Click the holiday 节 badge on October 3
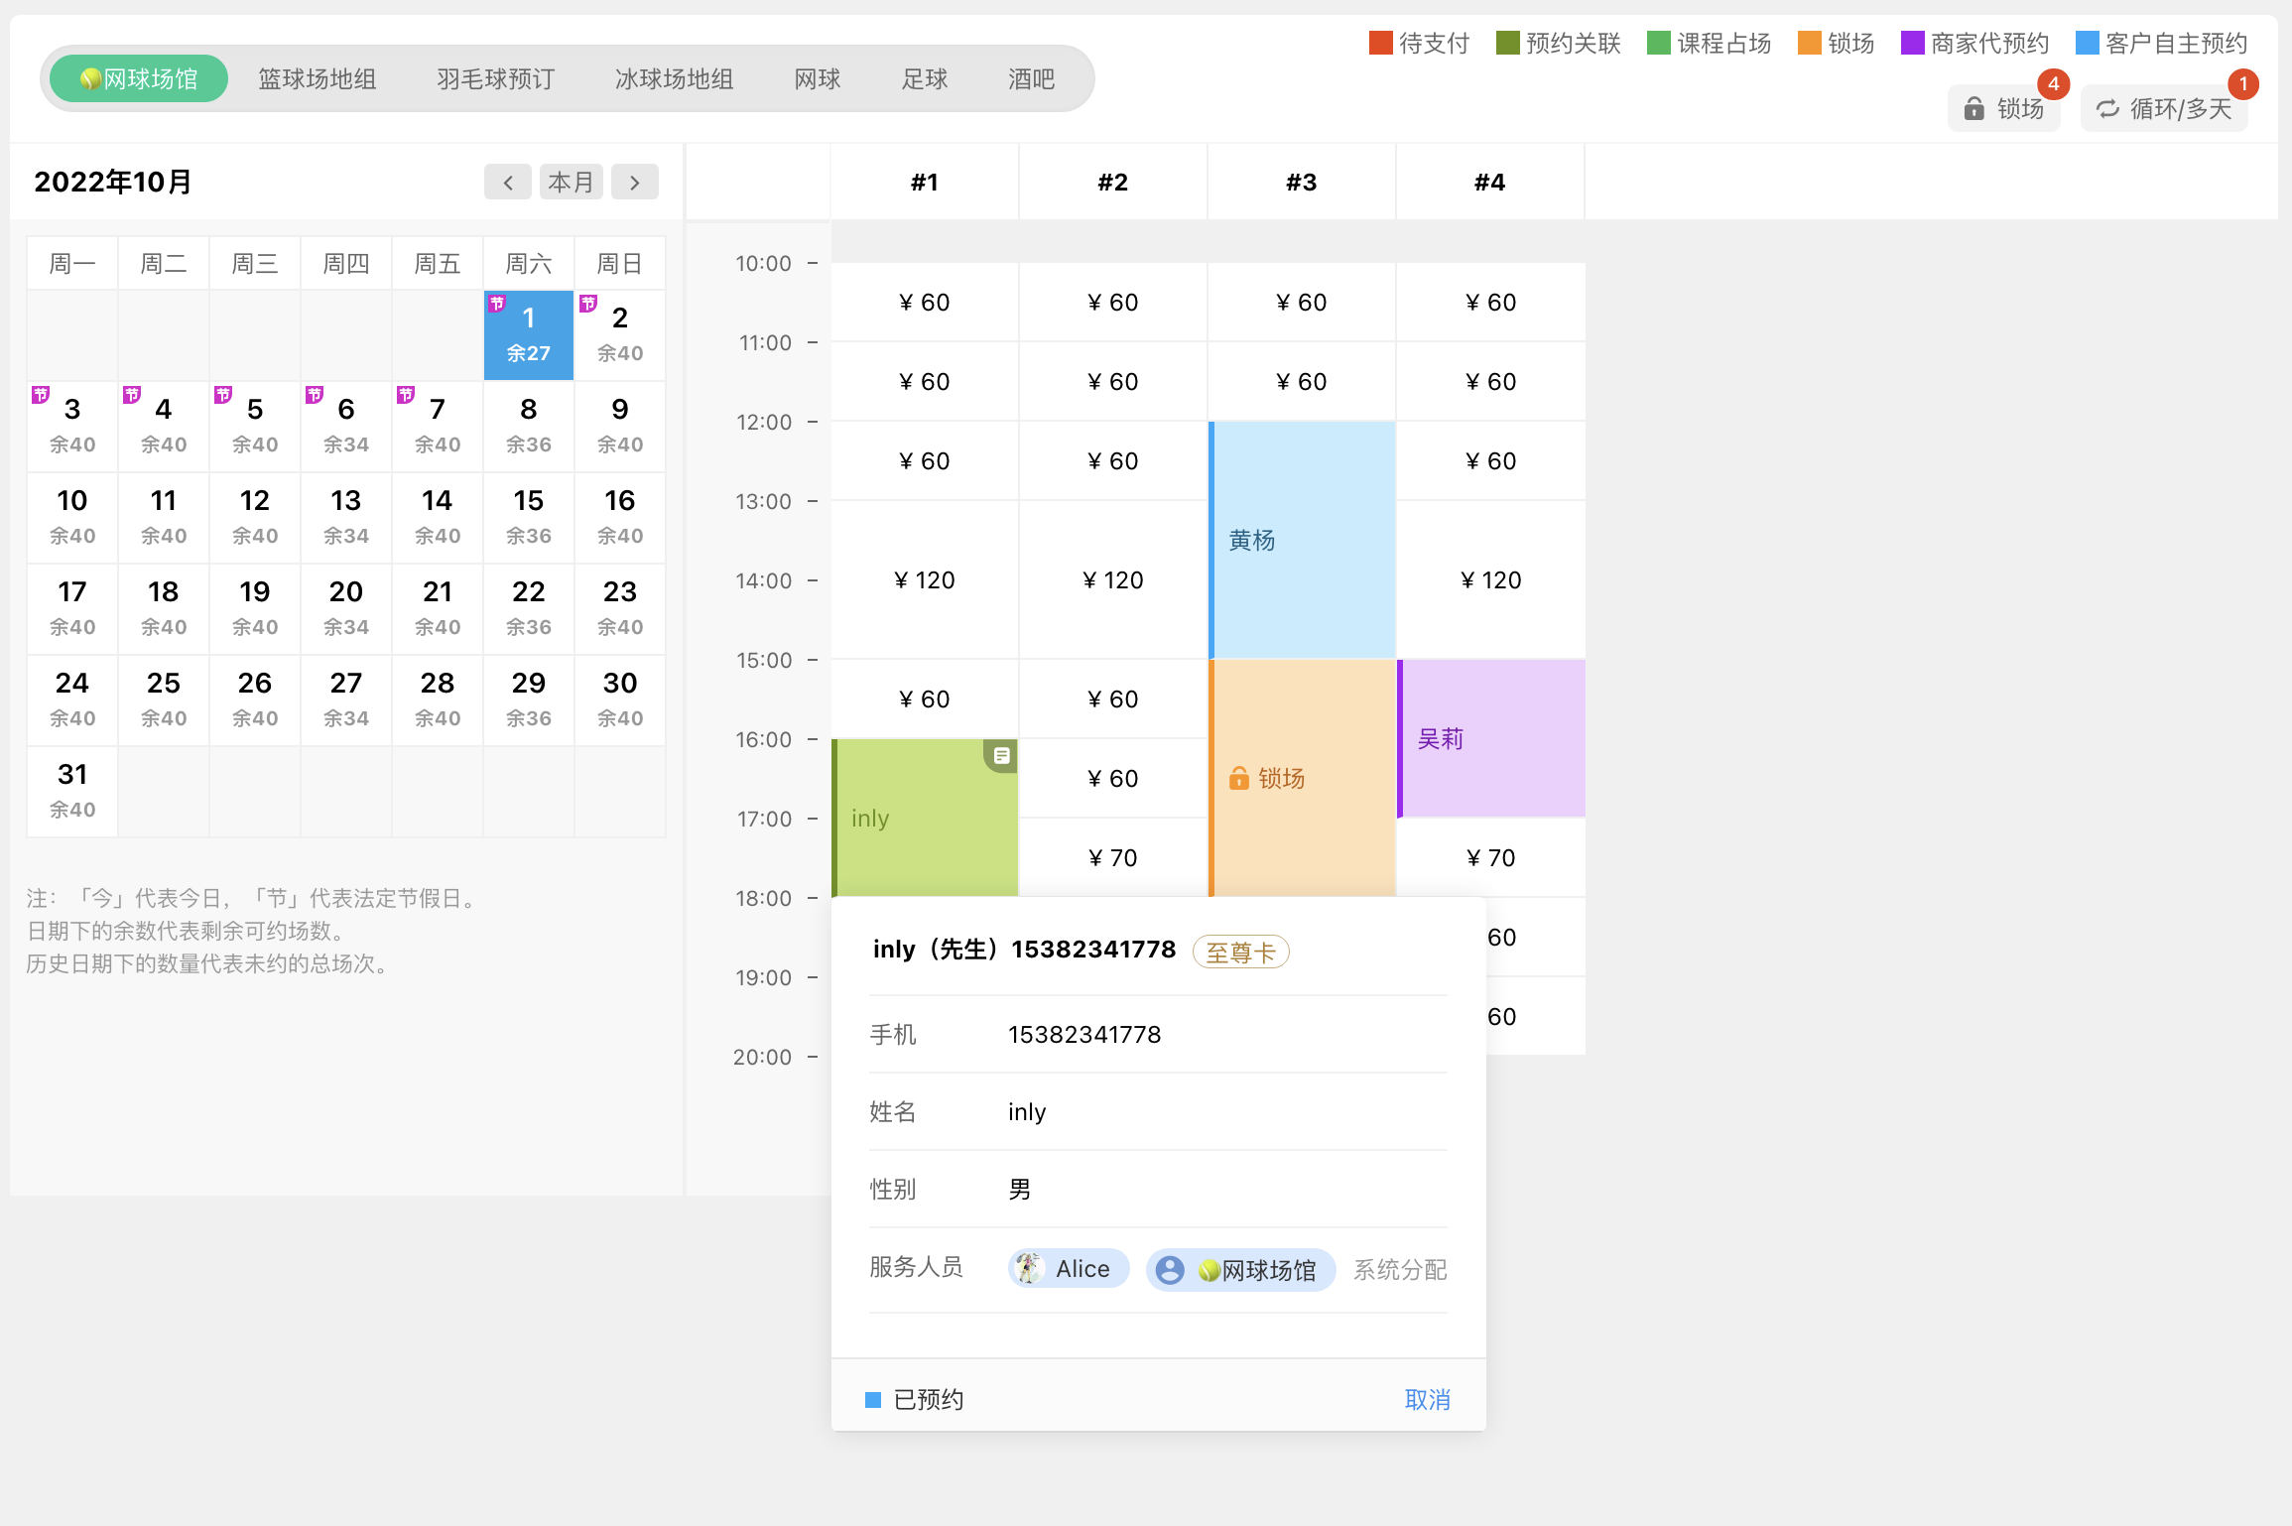 coord(41,395)
